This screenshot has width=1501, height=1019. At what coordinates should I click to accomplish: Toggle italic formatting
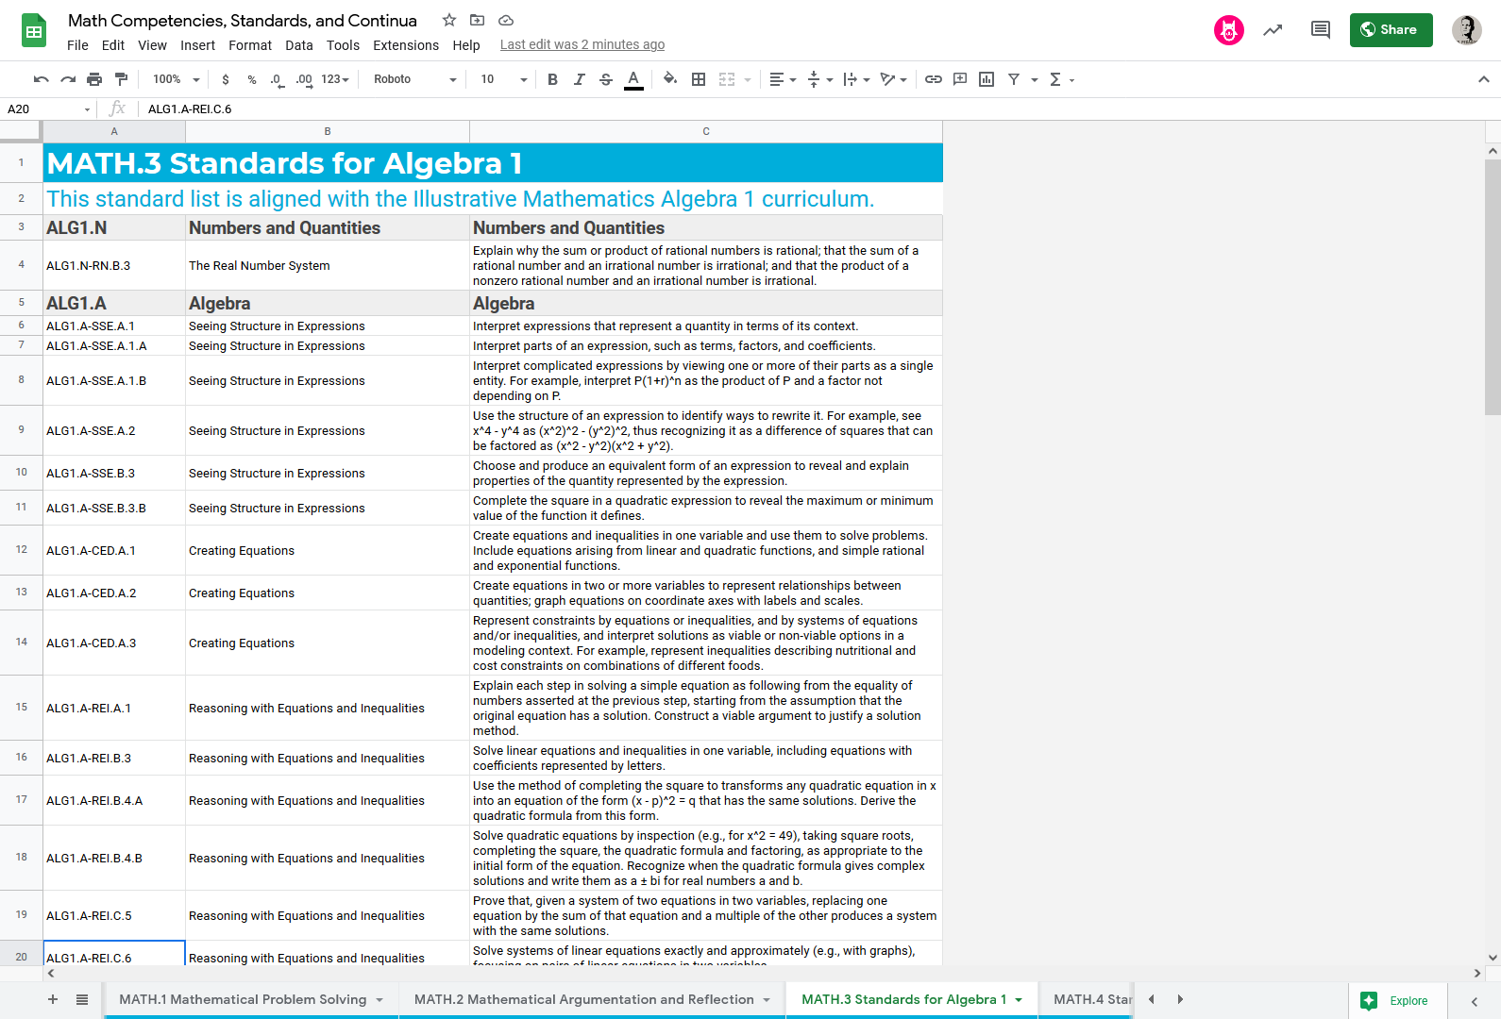(580, 79)
